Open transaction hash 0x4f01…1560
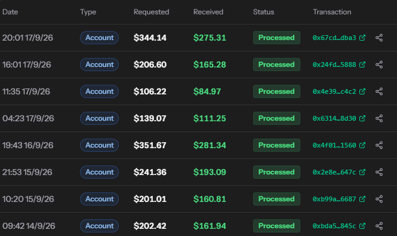This screenshot has width=397, height=236. click(334, 145)
